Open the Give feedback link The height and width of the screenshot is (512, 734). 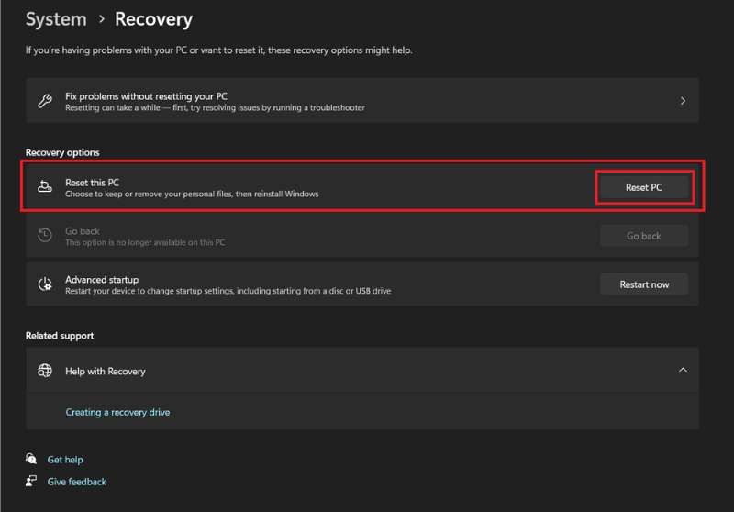77,482
